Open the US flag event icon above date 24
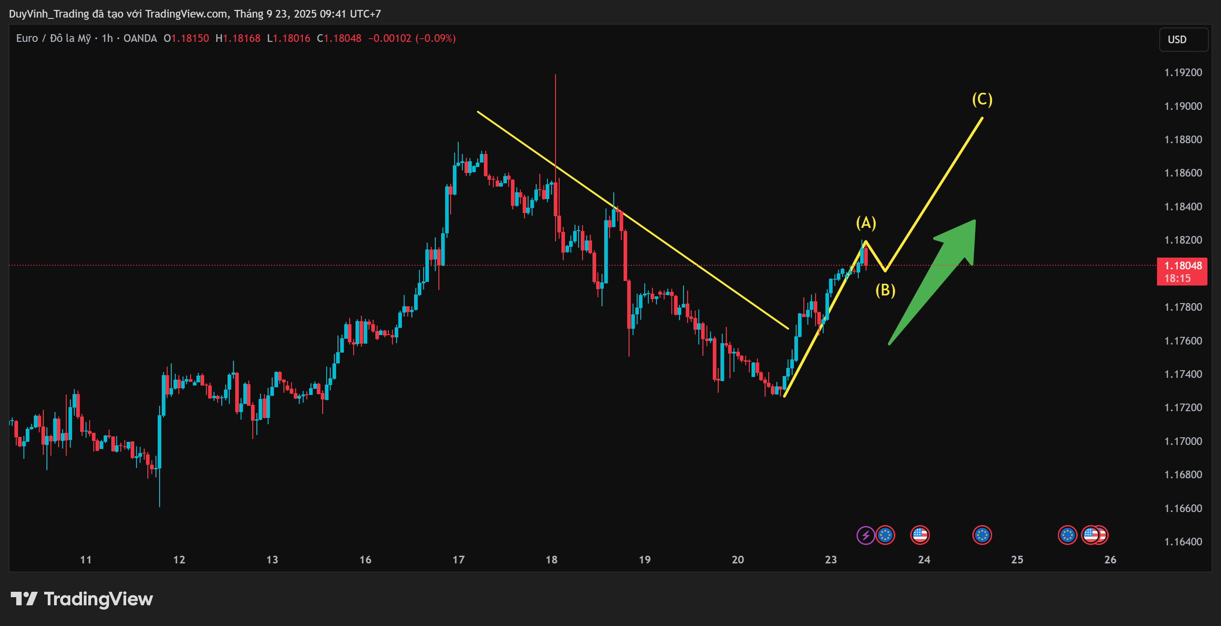The width and height of the screenshot is (1221, 626). [x=920, y=535]
